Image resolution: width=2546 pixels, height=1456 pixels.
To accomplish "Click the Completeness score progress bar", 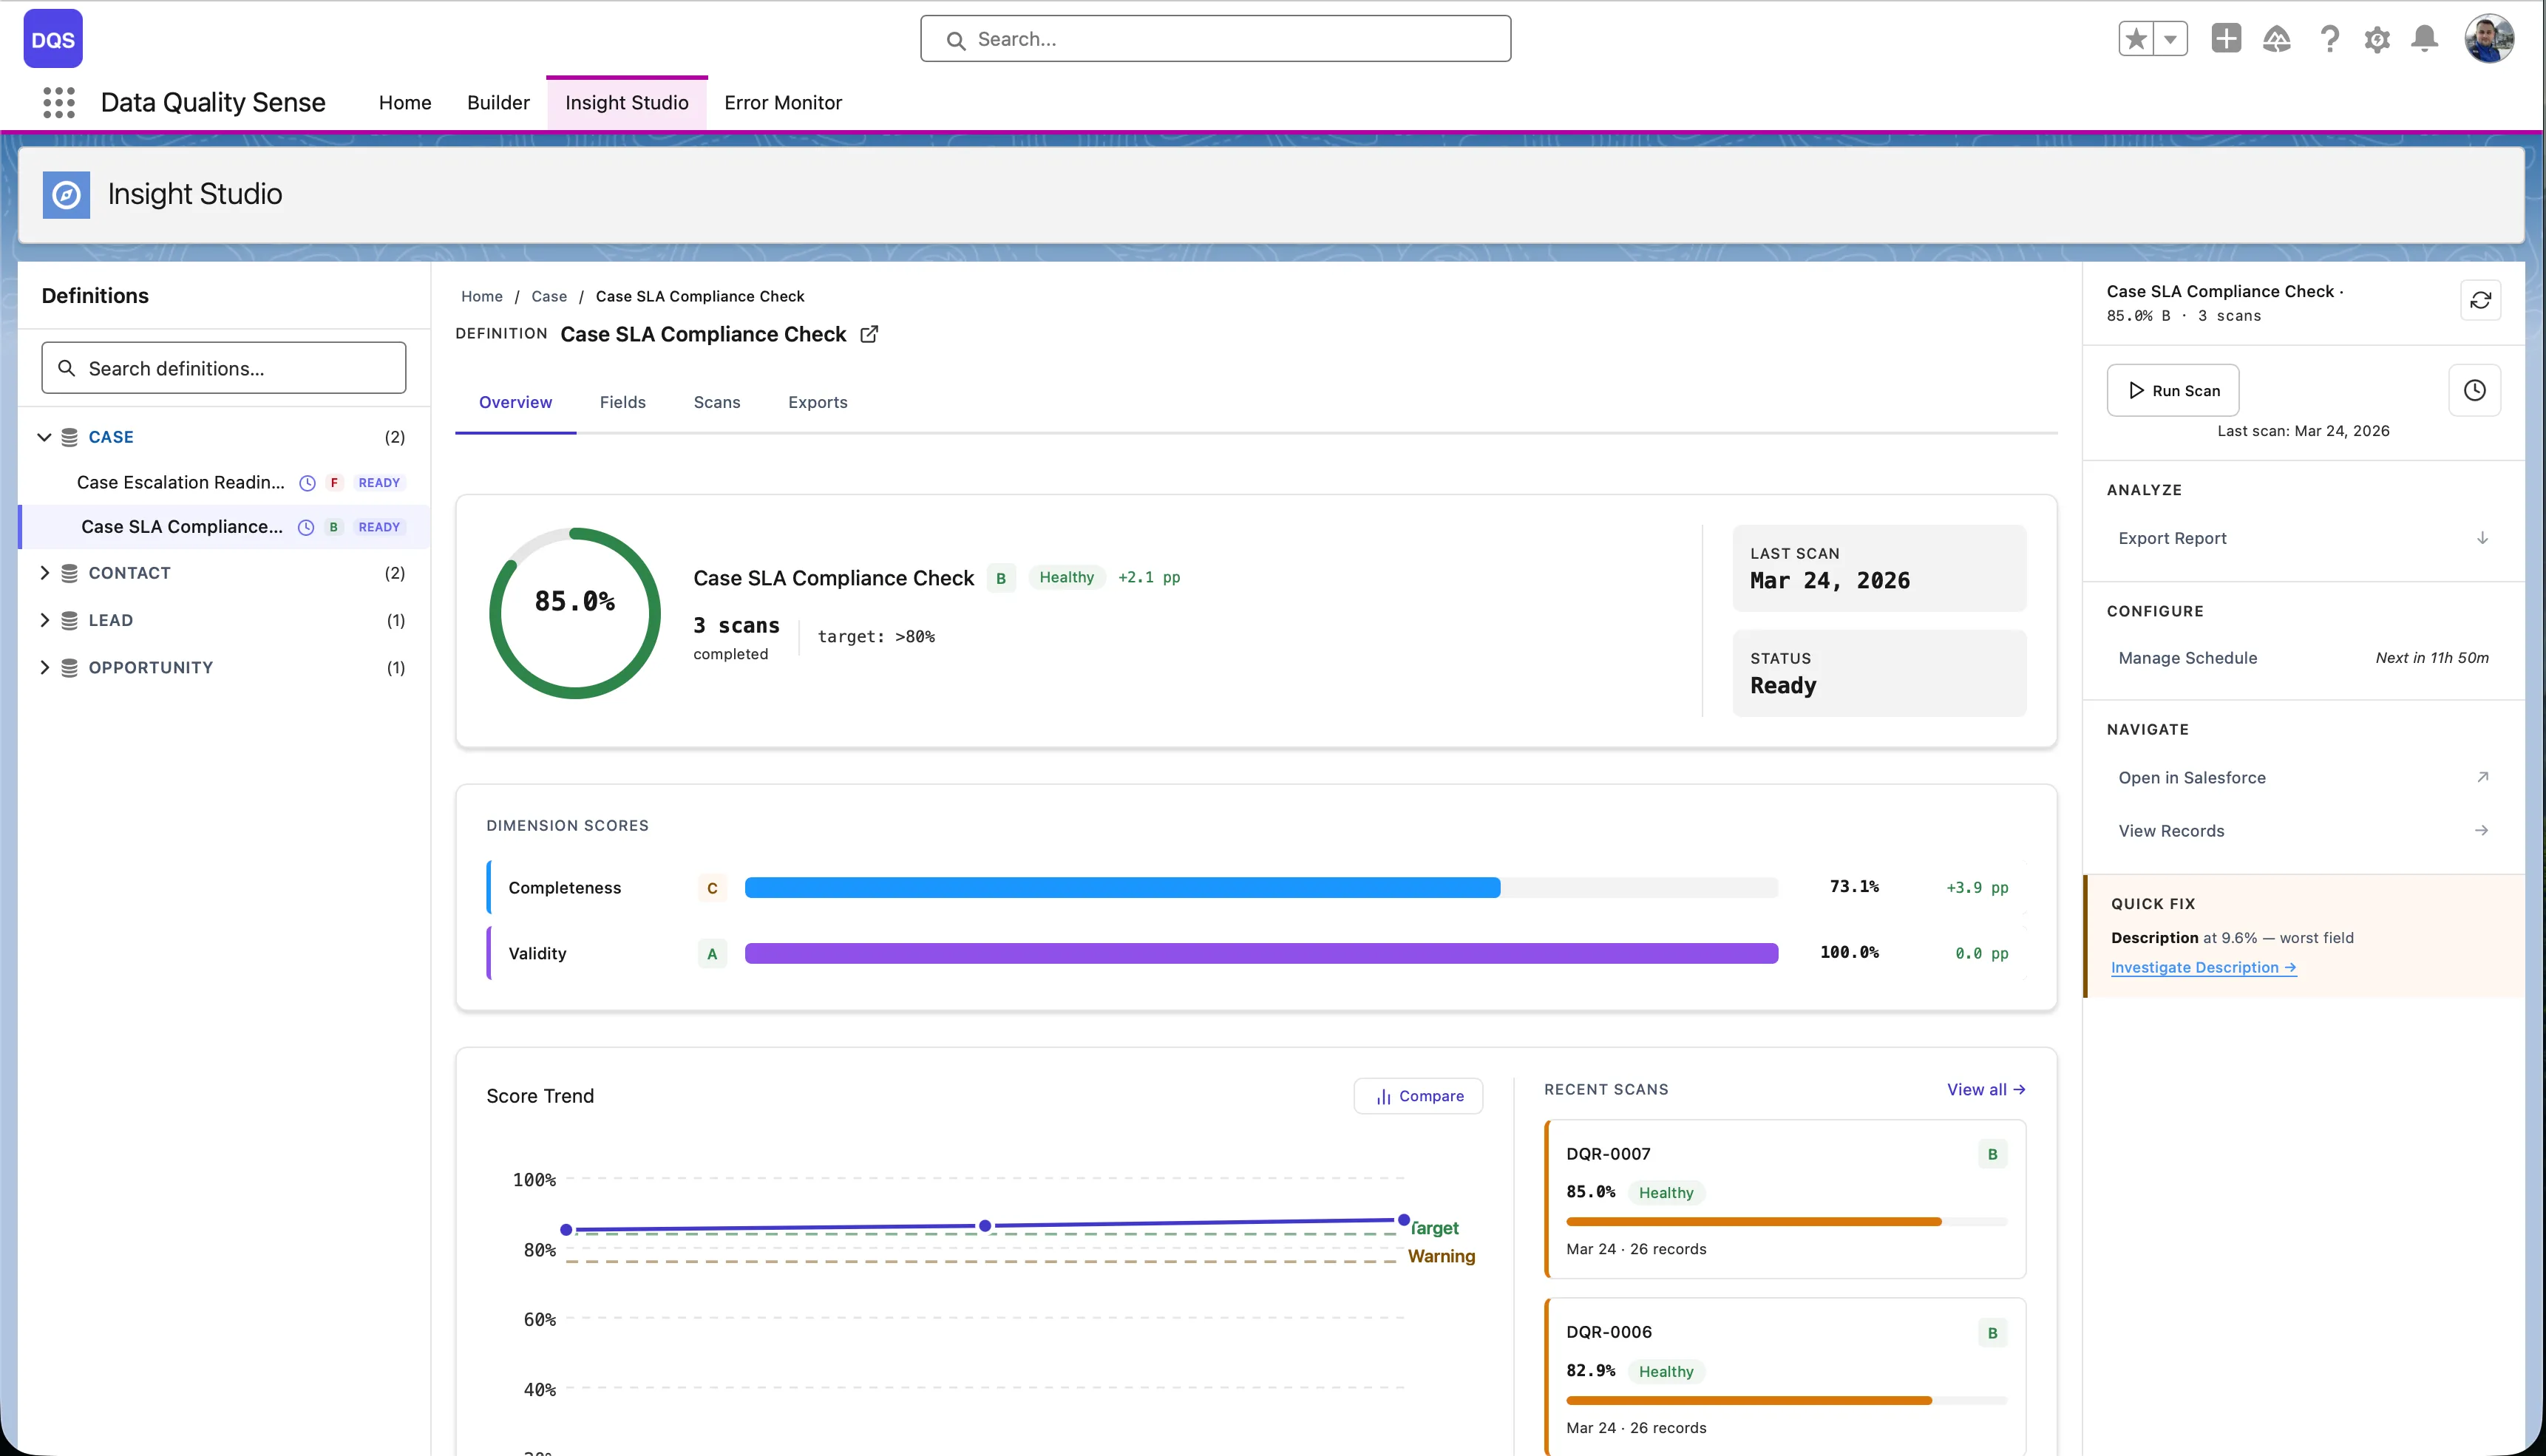I will tap(1260, 886).
